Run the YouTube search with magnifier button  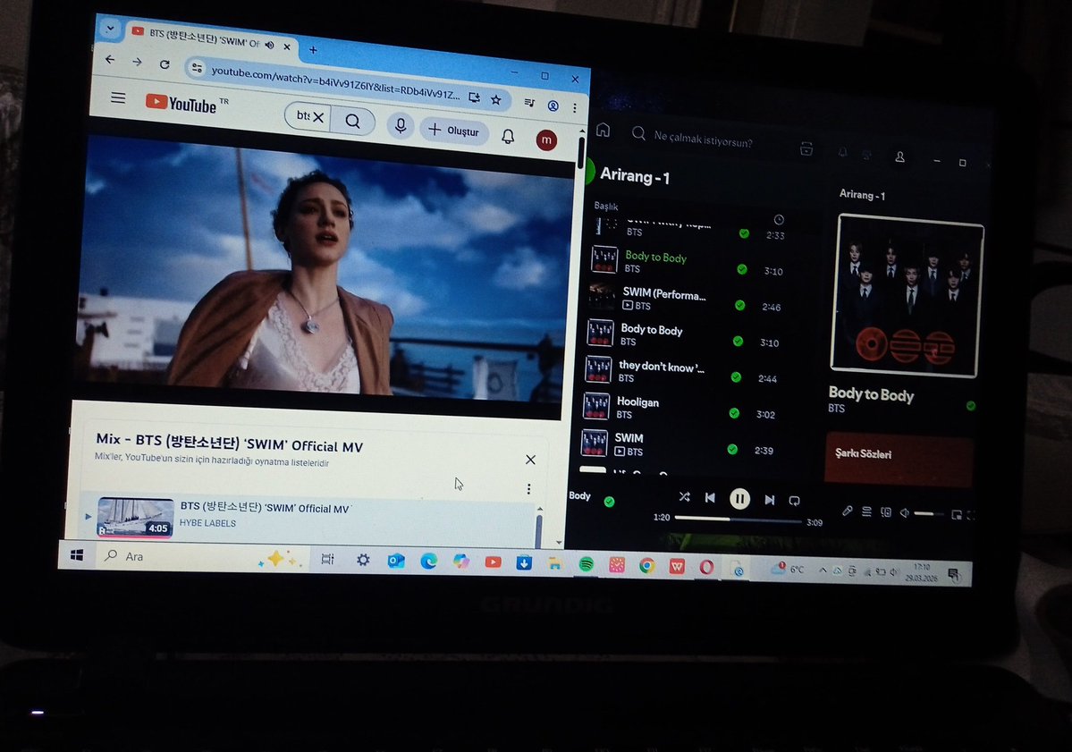point(353,121)
